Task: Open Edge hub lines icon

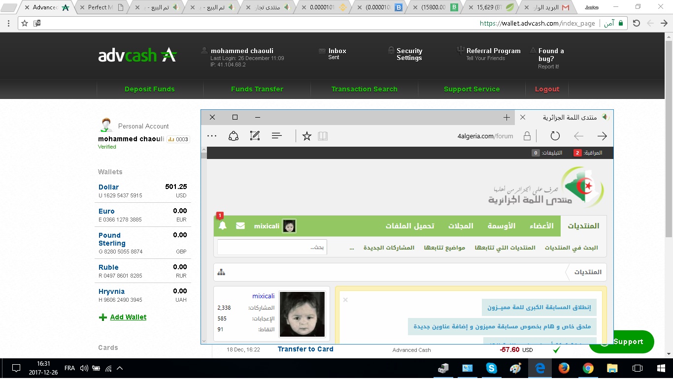Action: click(x=277, y=136)
